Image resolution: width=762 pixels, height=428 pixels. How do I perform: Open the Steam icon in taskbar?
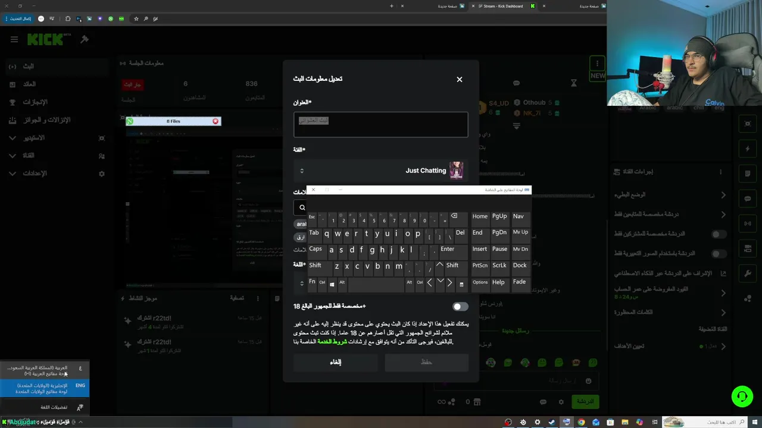(x=552, y=422)
